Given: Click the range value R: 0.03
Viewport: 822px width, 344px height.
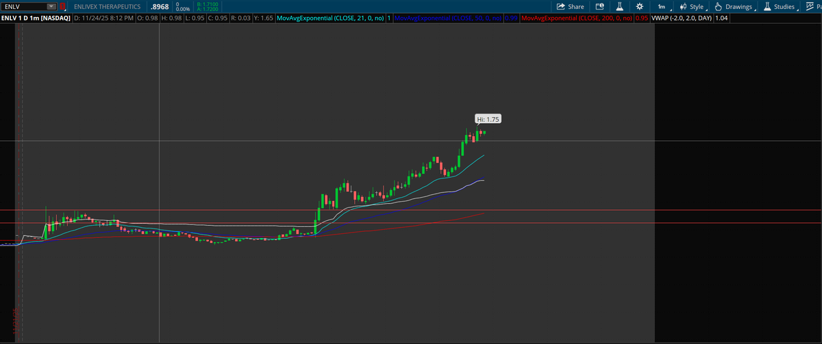Looking at the screenshot, I should [241, 17].
